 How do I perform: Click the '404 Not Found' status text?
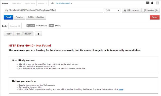point(41,26)
